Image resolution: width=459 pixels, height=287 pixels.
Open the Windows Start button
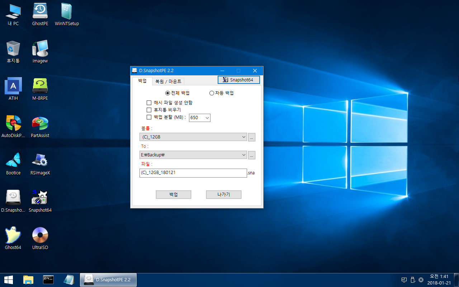[x=9, y=280]
